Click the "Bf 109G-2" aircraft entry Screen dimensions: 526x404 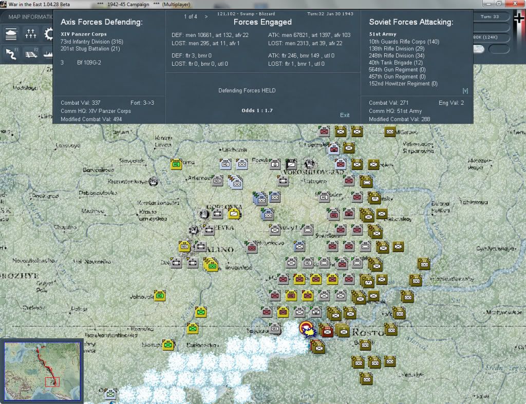pos(89,62)
